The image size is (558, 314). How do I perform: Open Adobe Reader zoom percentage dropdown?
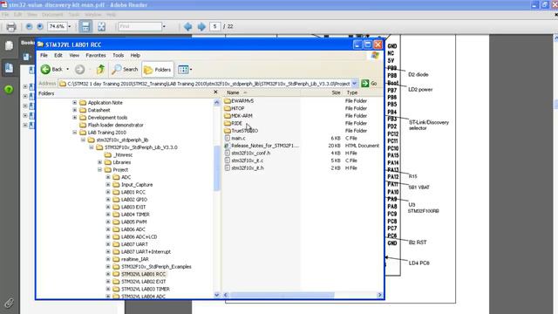tap(70, 27)
